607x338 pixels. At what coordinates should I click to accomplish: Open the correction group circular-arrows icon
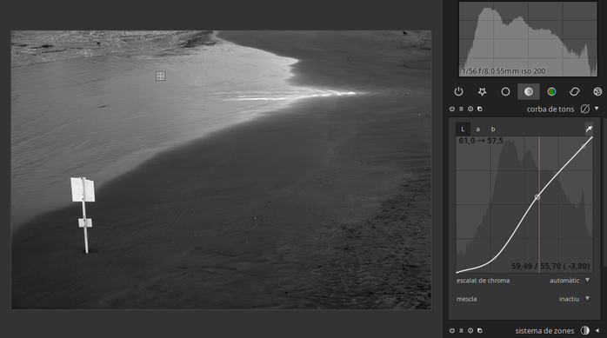[575, 91]
